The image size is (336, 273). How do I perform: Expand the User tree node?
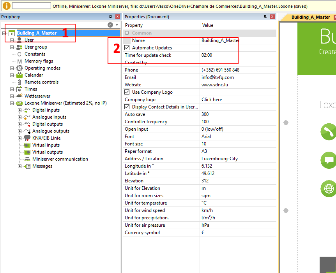(x=12, y=40)
